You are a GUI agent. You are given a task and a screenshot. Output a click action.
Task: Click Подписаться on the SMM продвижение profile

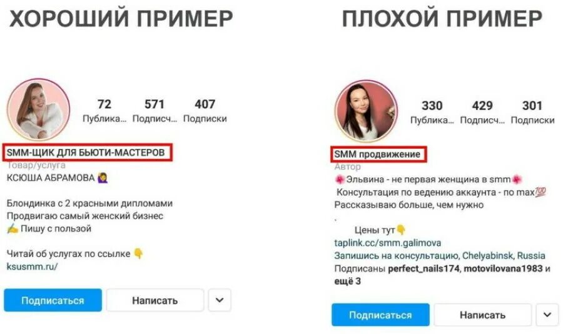(380, 315)
